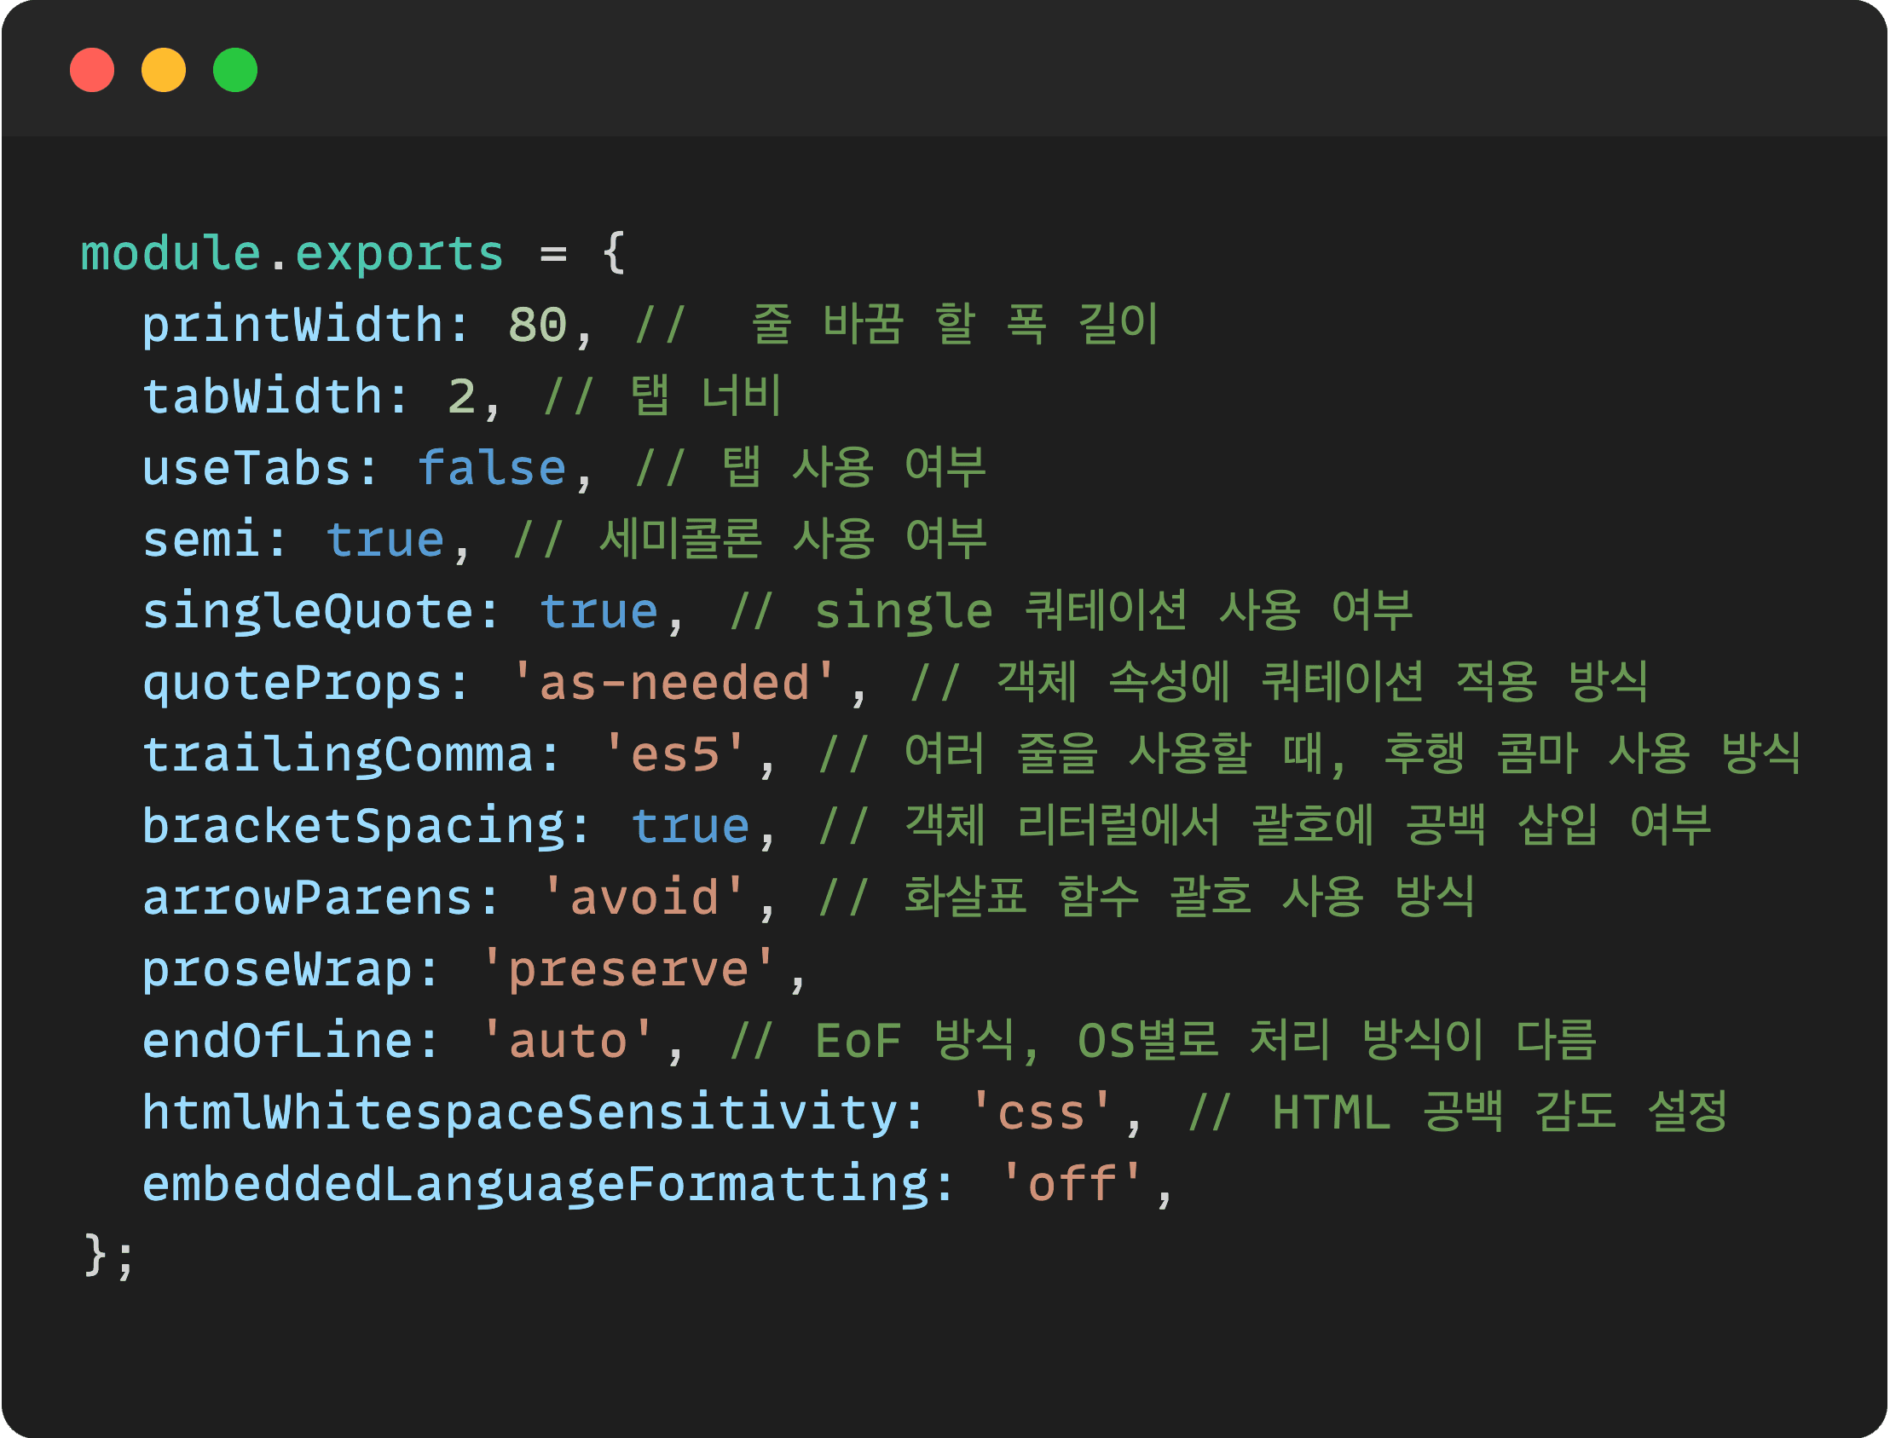Click the closing brace and semicolon

(109, 1256)
